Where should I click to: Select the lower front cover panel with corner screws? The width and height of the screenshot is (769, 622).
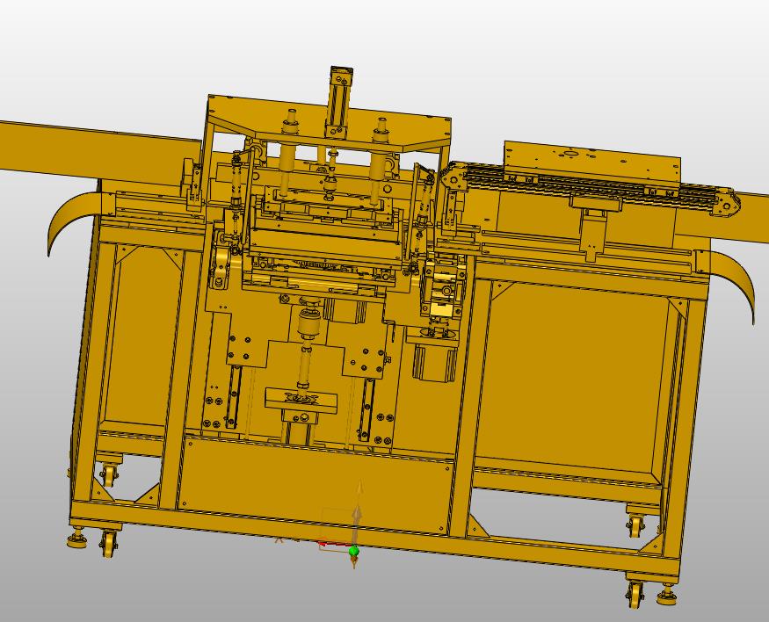pos(314,485)
